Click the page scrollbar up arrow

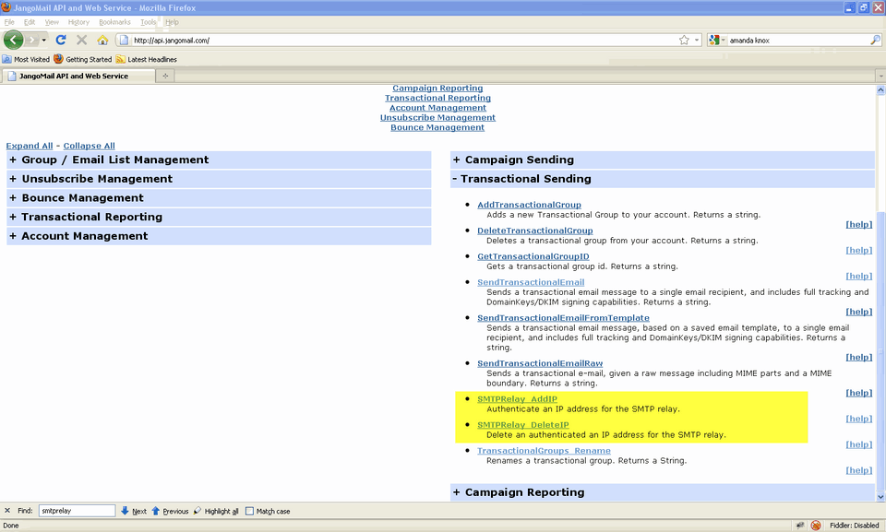(880, 89)
